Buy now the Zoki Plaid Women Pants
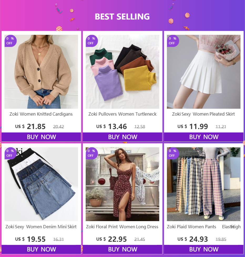 pos(204,249)
